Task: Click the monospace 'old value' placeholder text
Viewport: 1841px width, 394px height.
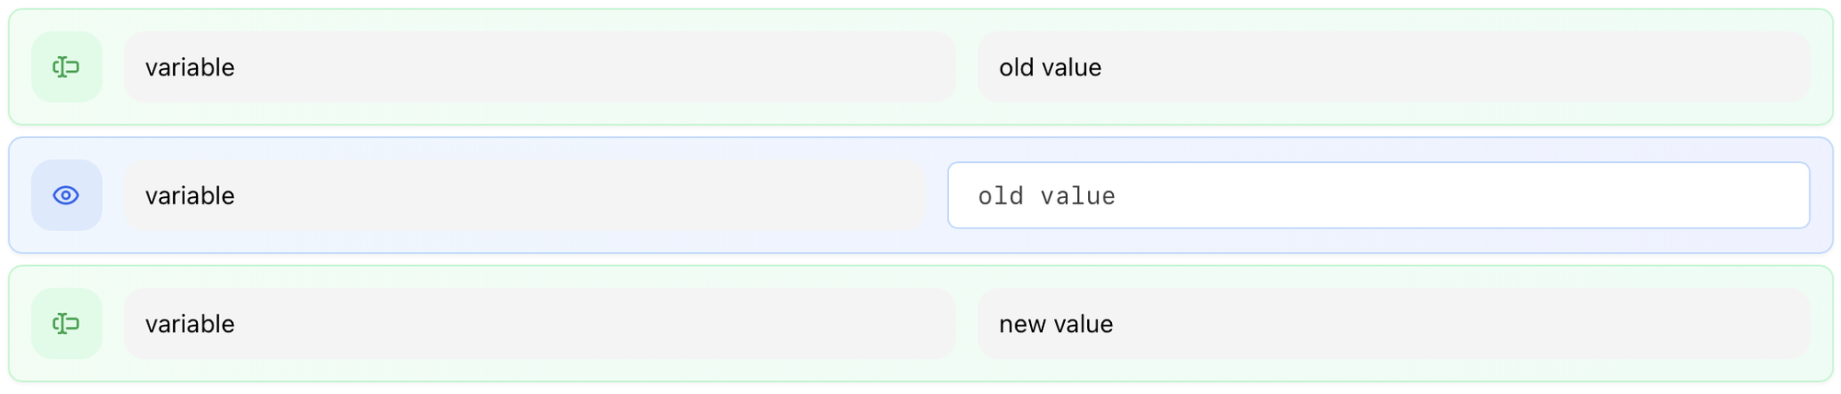Action: pos(1047,196)
